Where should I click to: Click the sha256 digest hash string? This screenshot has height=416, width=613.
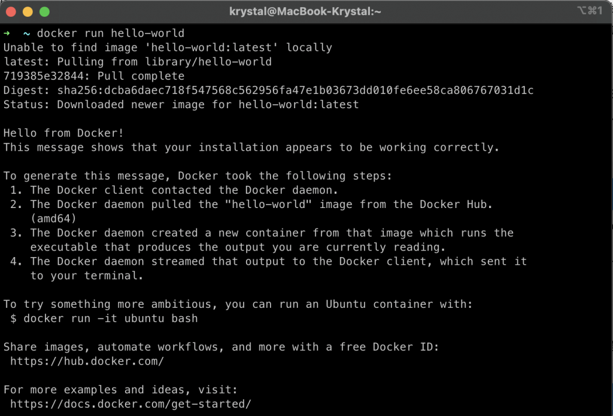(x=295, y=90)
